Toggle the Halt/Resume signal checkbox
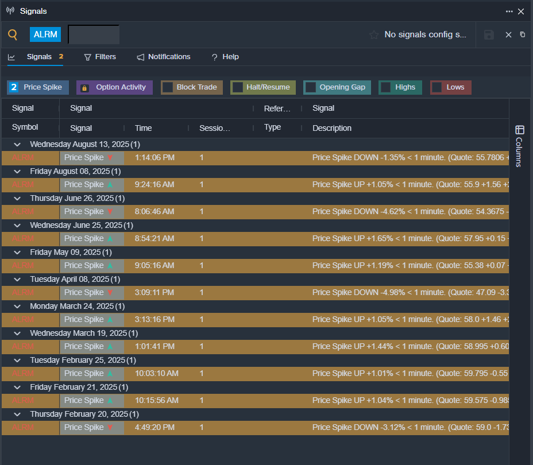Image resolution: width=533 pixels, height=465 pixels. (237, 87)
